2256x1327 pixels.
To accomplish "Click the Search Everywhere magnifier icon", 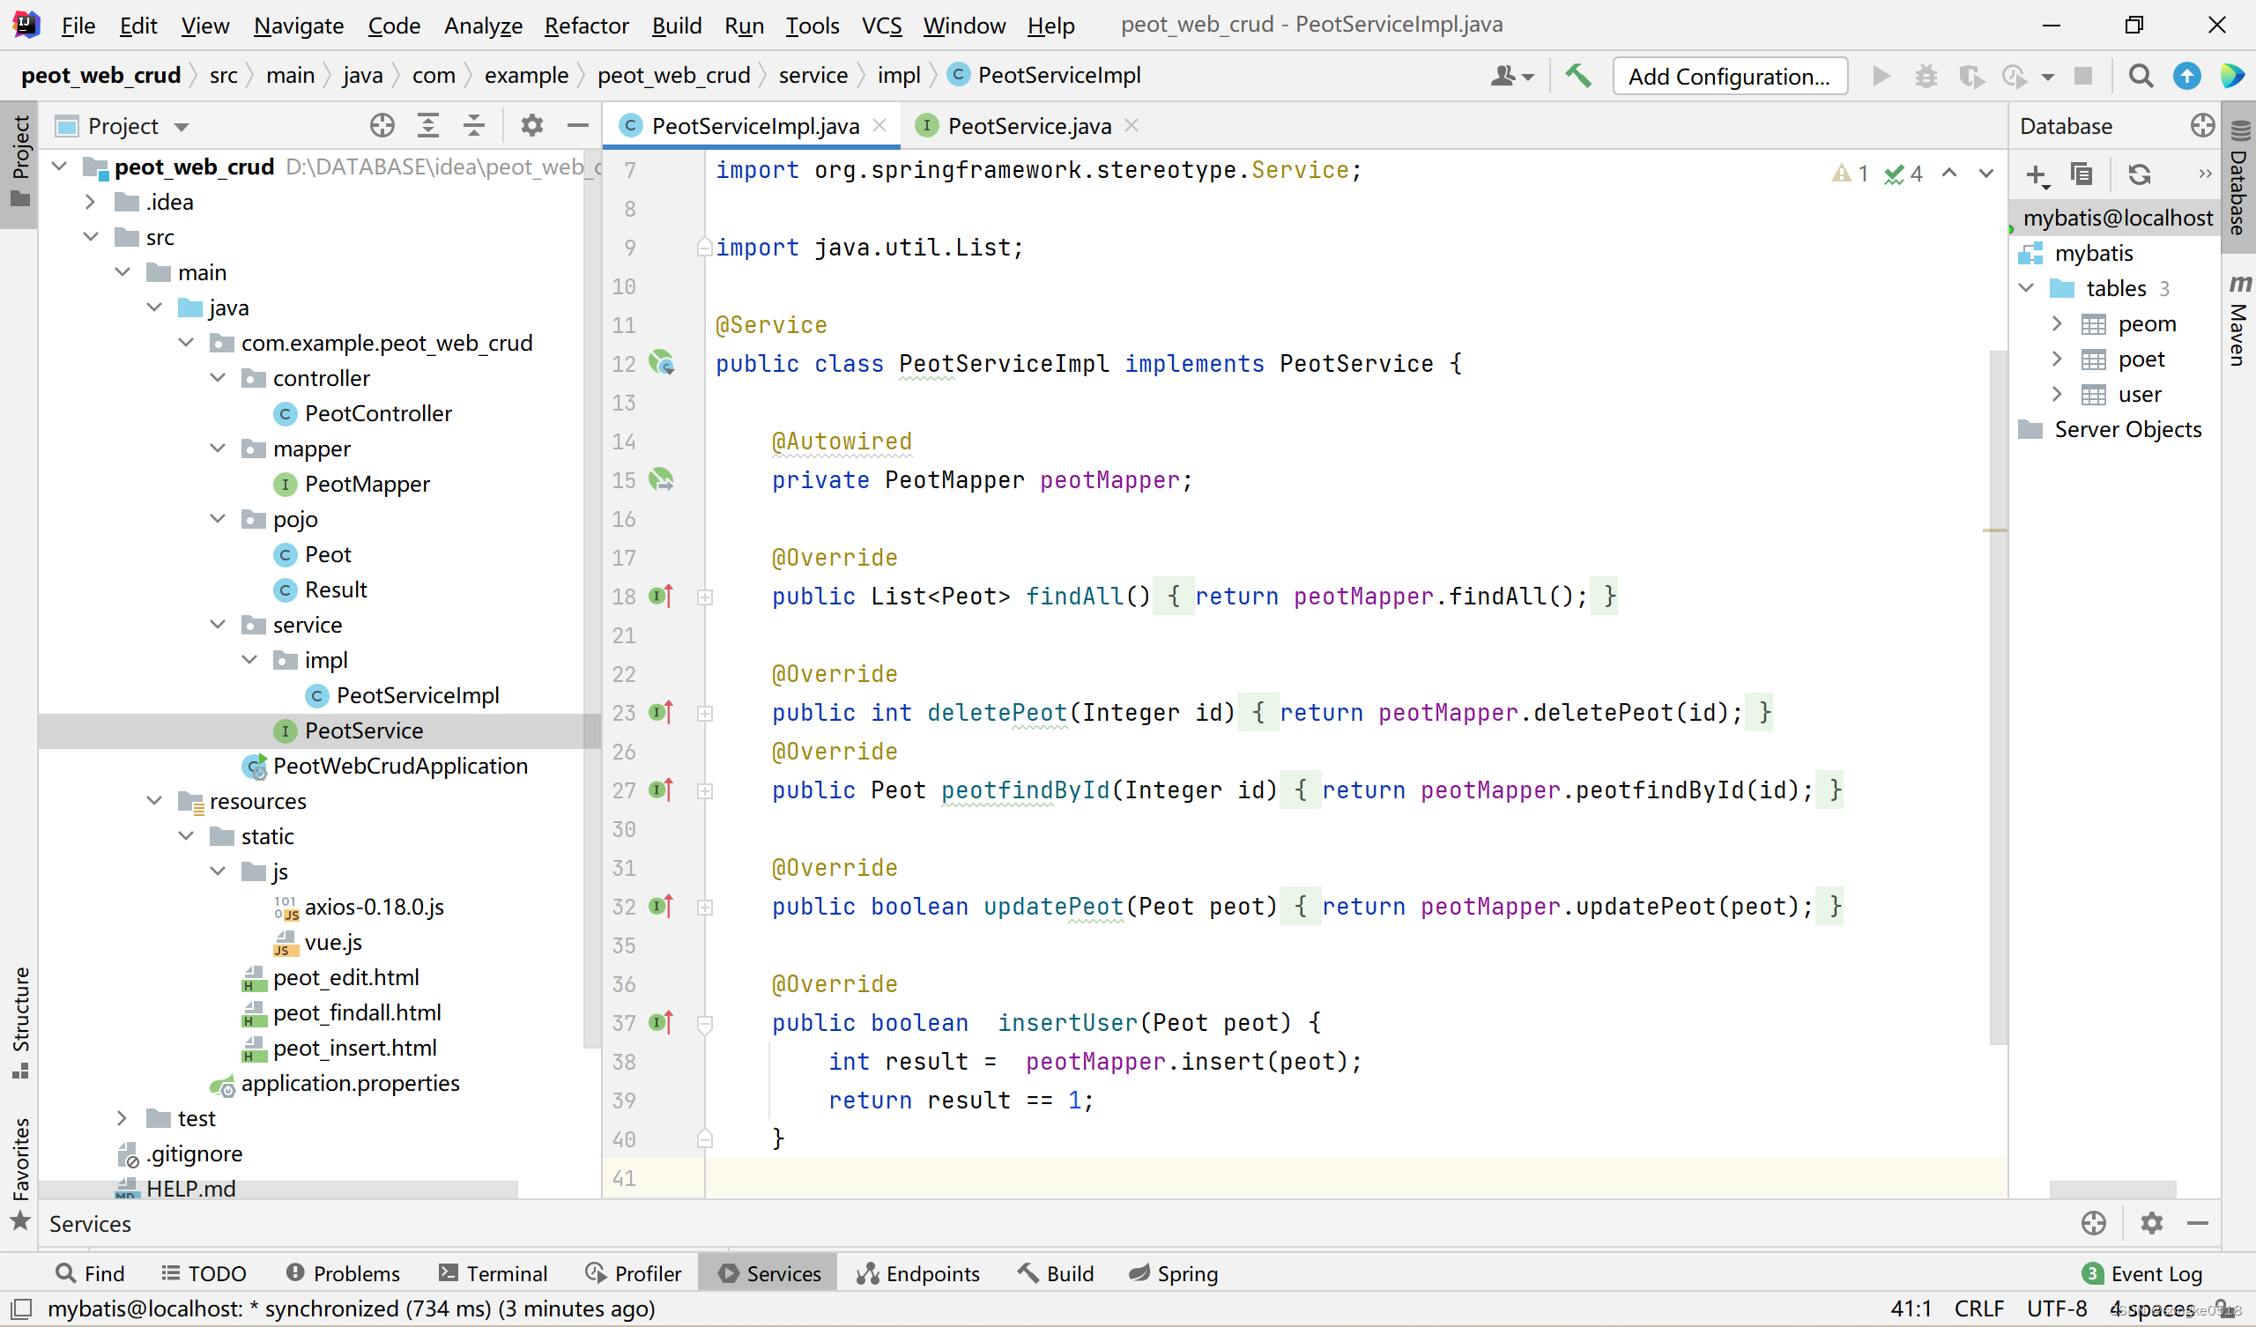I will (x=2141, y=76).
